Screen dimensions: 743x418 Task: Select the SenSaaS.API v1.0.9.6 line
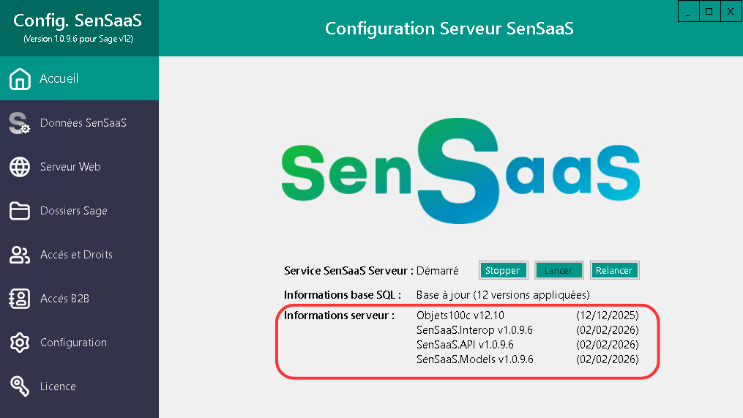pyautogui.click(x=465, y=345)
